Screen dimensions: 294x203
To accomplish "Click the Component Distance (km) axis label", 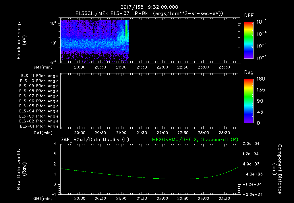I will click(x=277, y=169).
